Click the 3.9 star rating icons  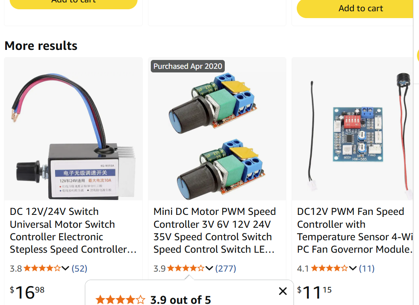[186, 268]
